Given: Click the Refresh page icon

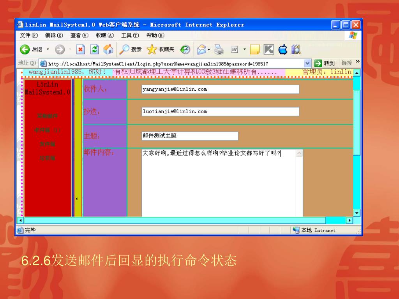Looking at the screenshot, I should [95, 49].
